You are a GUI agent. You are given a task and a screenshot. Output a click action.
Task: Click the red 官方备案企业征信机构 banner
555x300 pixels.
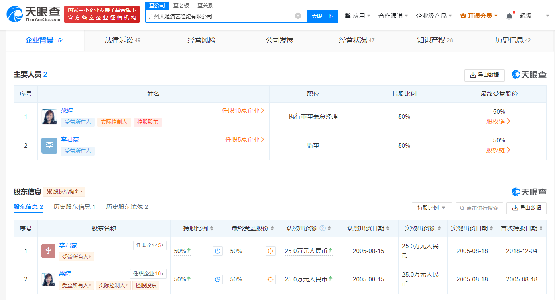click(102, 14)
